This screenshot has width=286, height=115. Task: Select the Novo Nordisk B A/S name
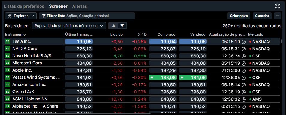pos(32,56)
